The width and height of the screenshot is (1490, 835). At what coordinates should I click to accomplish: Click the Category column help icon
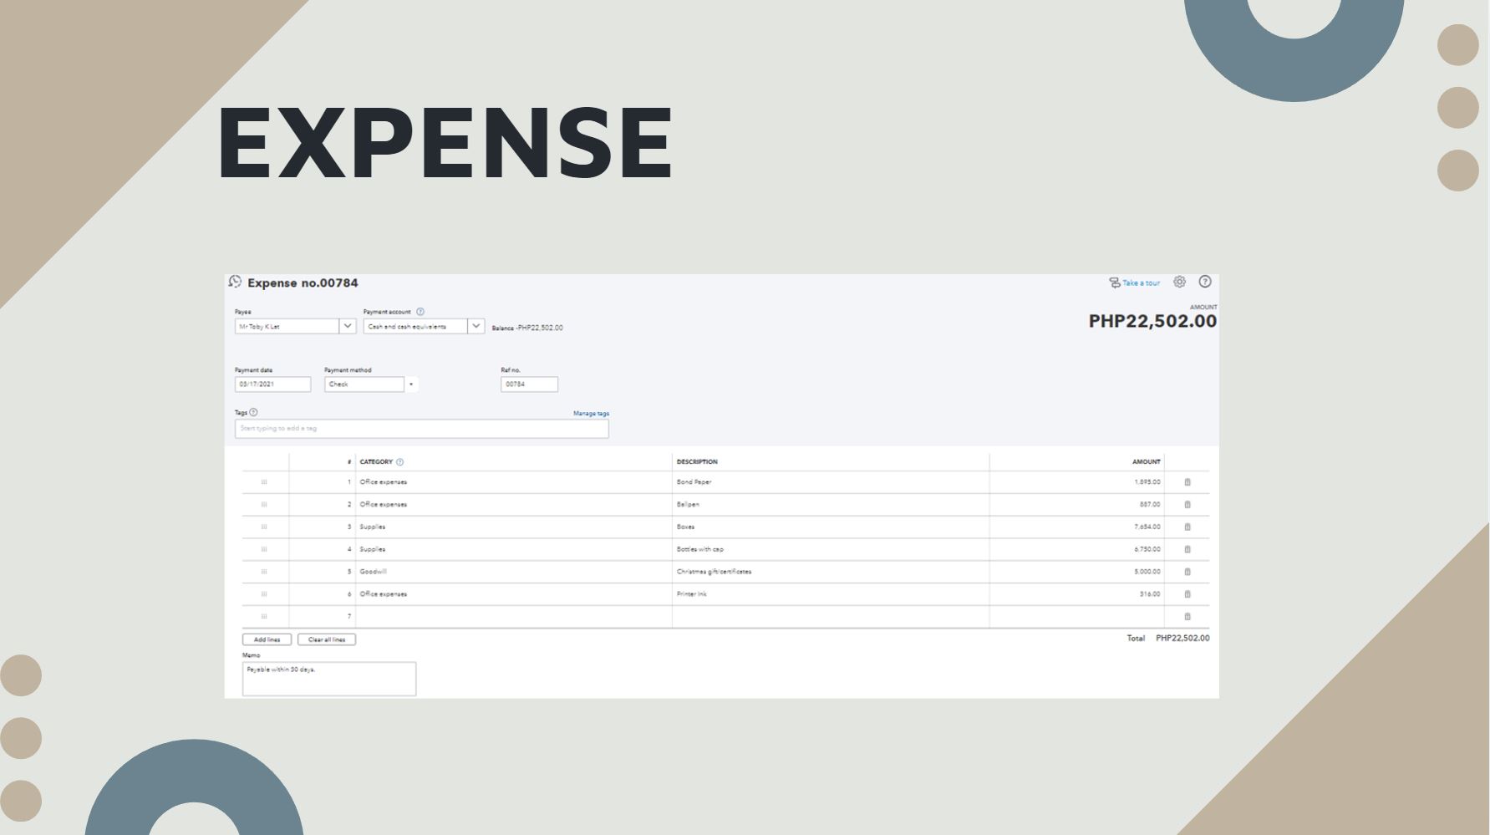click(x=400, y=462)
